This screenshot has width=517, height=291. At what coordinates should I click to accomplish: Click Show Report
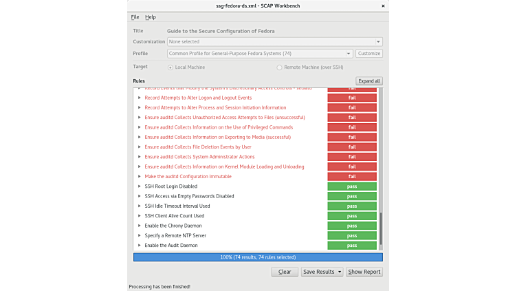(364, 272)
